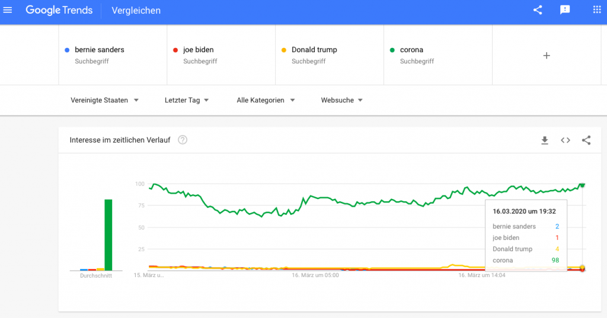
Task: Click corona value 98 in tooltip
Action: click(555, 261)
